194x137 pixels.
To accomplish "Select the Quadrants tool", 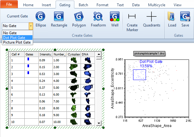I will (x=152, y=20).
